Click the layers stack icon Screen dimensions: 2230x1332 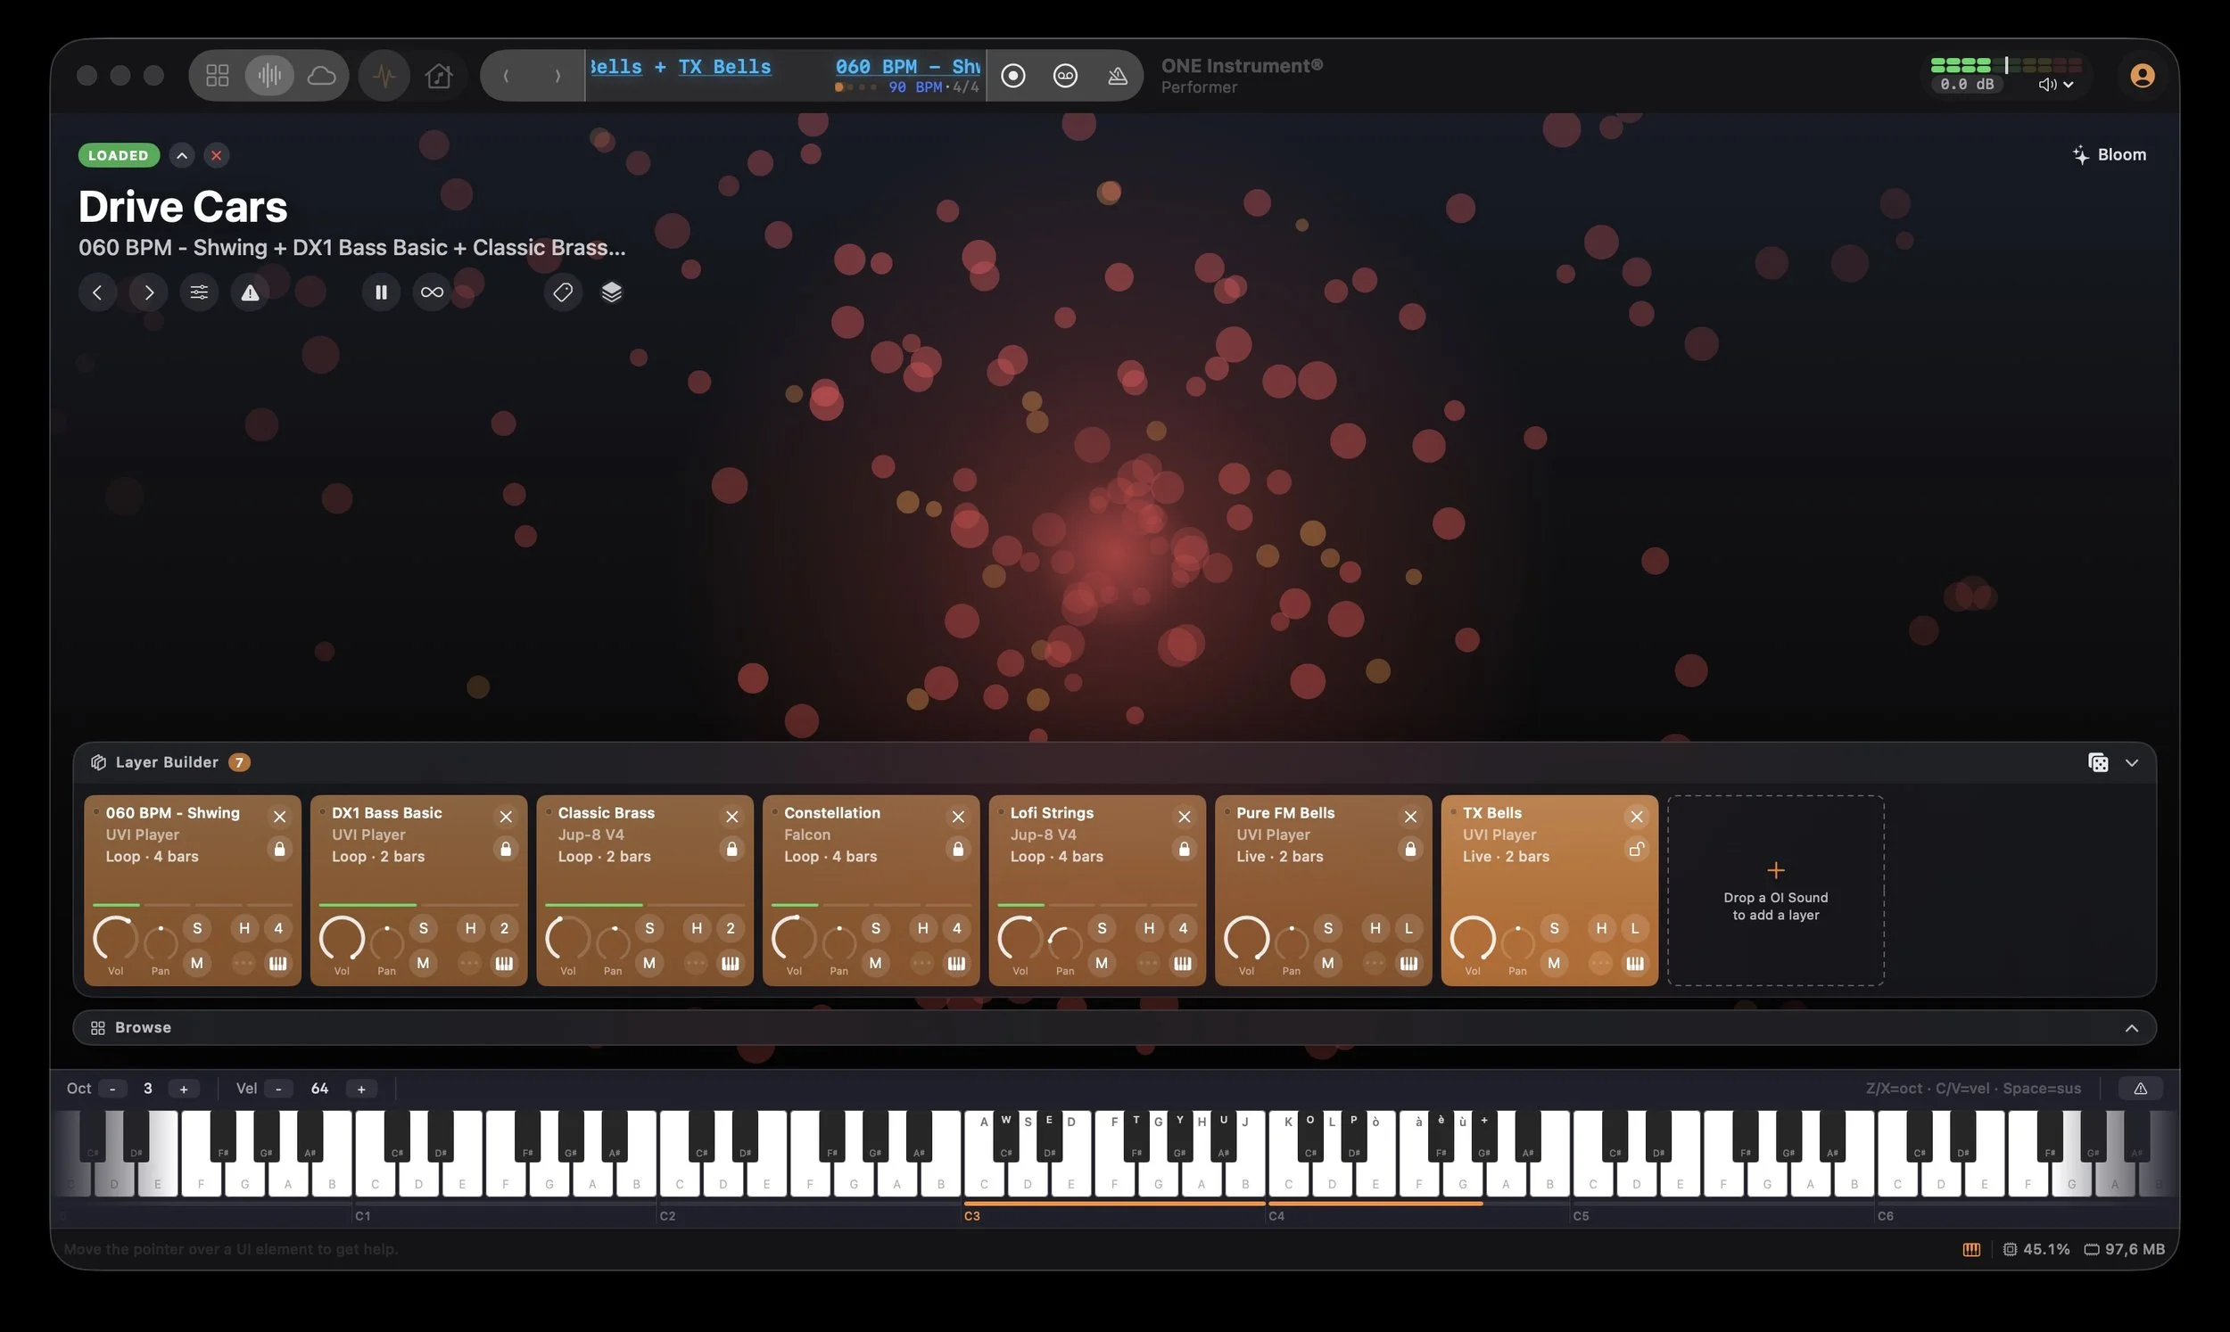(x=611, y=292)
